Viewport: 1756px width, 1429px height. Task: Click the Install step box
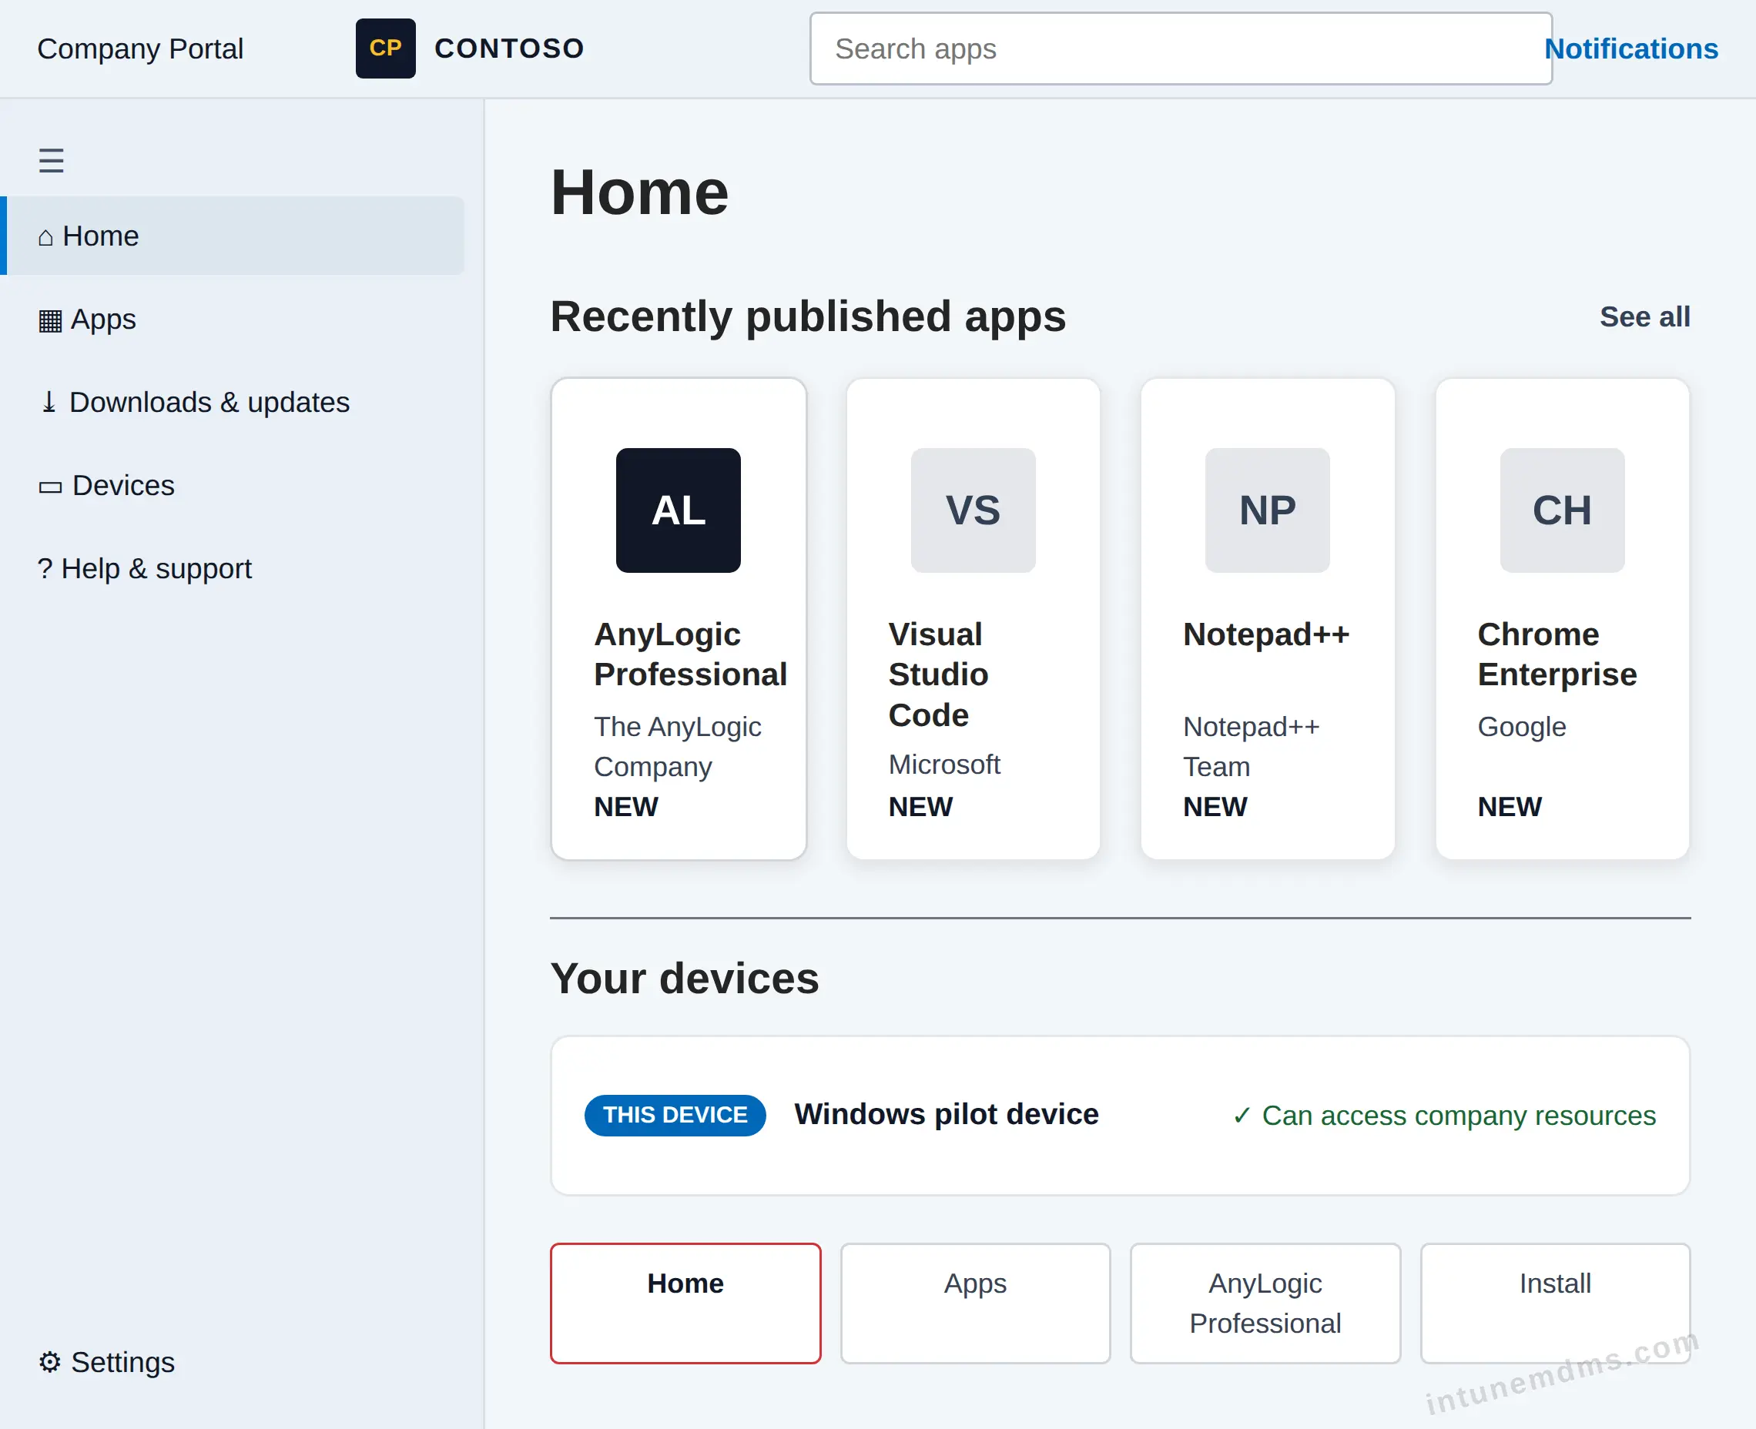[1554, 1303]
